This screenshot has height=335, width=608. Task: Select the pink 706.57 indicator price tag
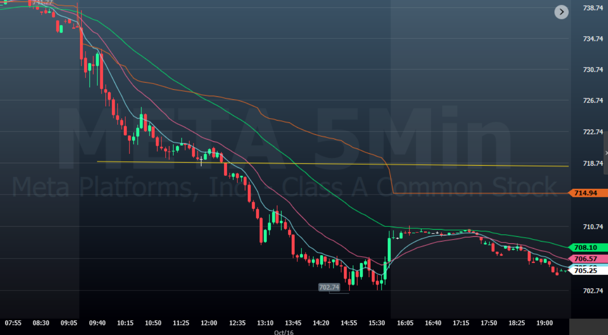click(589, 259)
